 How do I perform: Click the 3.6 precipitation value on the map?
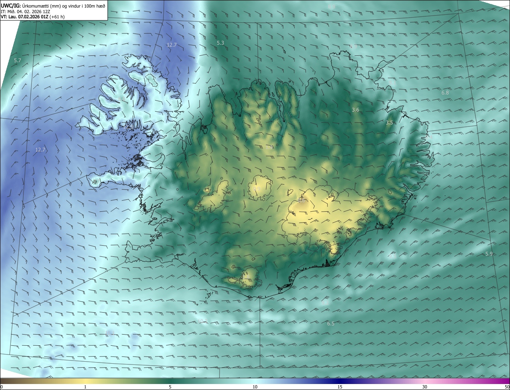coord(356,110)
